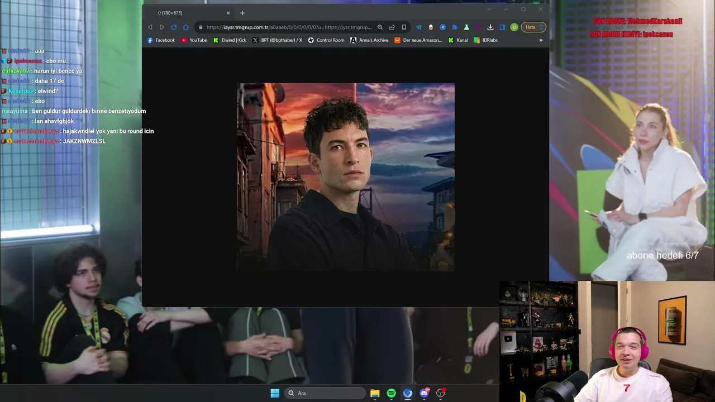
Task: Expand the hidden bookmarks overflow chevron
Action: tap(541, 40)
